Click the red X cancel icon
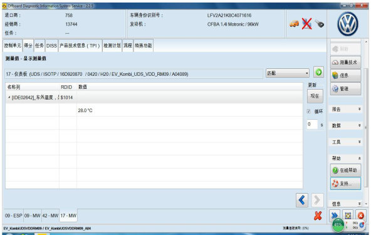Image resolution: width=371 pixels, height=235 pixels. click(x=318, y=216)
